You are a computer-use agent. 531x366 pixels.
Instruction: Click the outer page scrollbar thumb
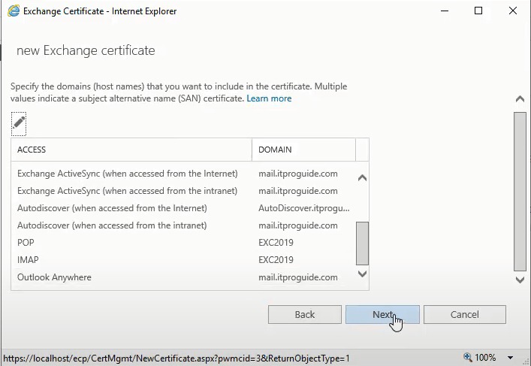coord(520,192)
